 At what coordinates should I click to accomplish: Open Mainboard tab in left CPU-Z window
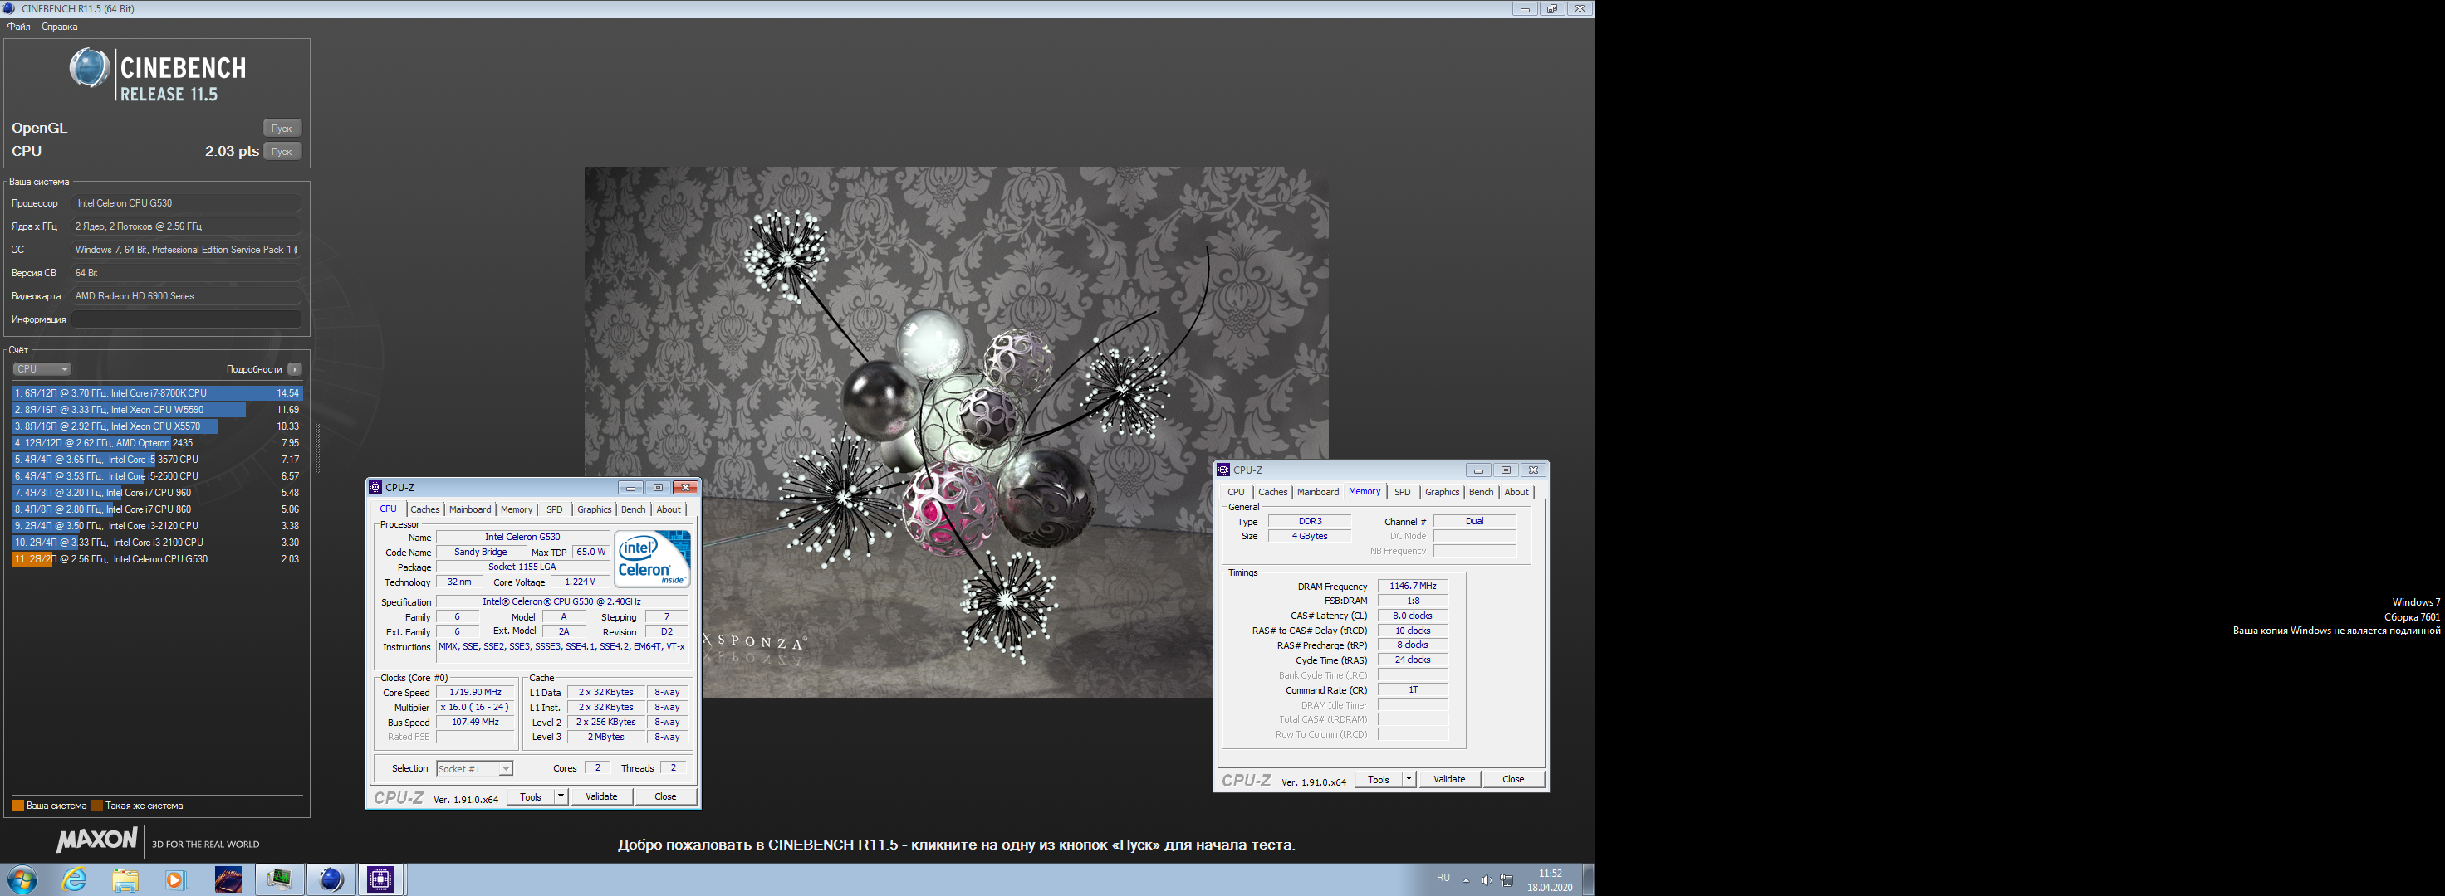pos(470,509)
